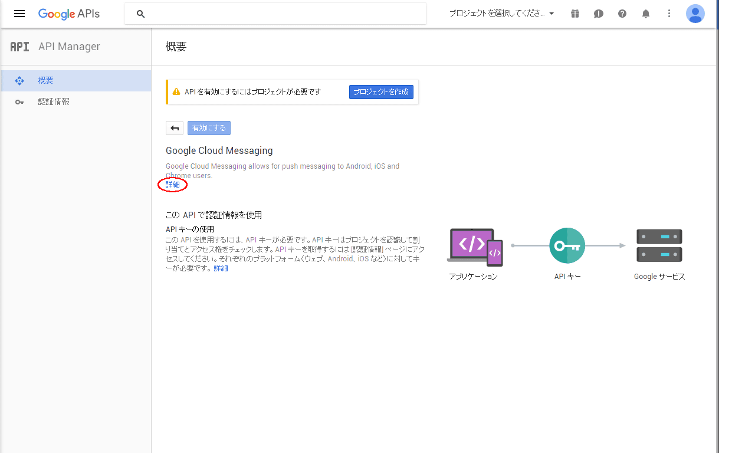Screen dimensions: 755x453
Task: Open the project selector dropdown
Action: coord(501,14)
